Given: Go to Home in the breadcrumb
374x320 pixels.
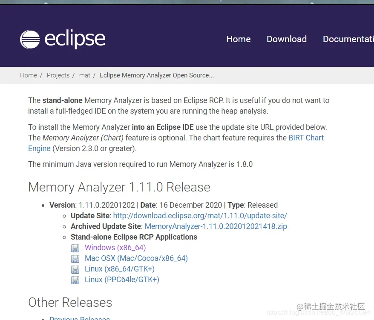Looking at the screenshot, I should click(x=29, y=75).
